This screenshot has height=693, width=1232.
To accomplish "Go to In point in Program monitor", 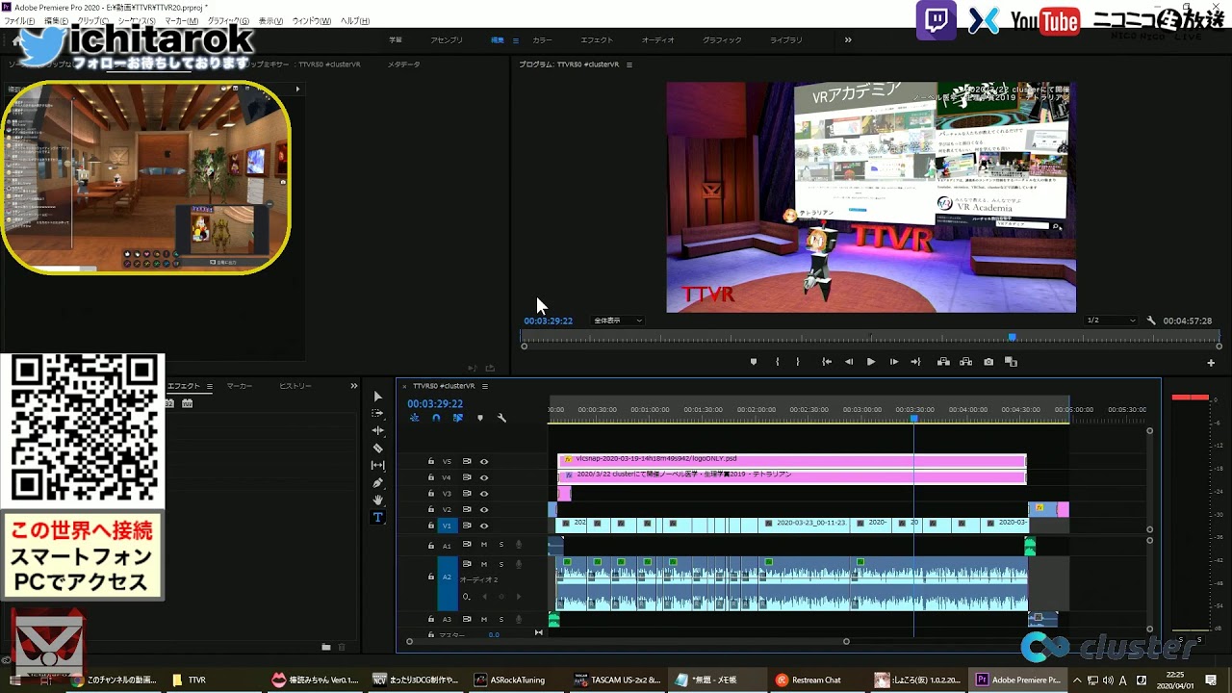I will pyautogui.click(x=826, y=362).
